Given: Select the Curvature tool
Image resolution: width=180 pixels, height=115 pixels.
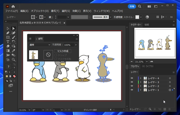Looking at the screenshot, I should click(x=13, y=33).
